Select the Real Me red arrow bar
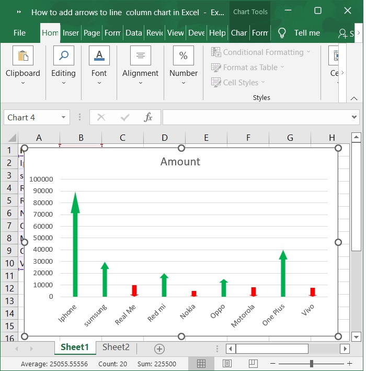 (134, 291)
